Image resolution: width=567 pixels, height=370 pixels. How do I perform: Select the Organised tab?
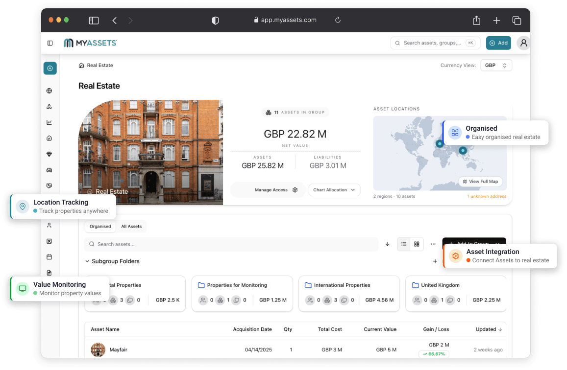tap(100, 227)
